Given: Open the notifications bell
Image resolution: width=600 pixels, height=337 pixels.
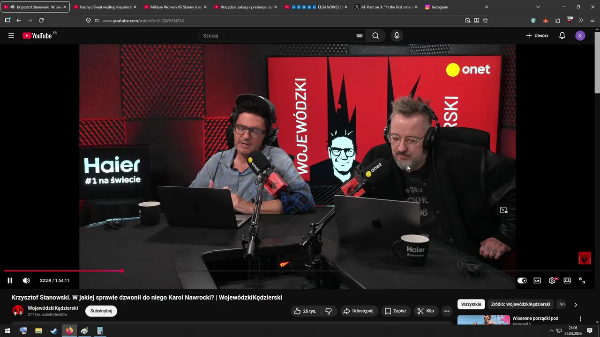Looking at the screenshot, I should coord(562,36).
